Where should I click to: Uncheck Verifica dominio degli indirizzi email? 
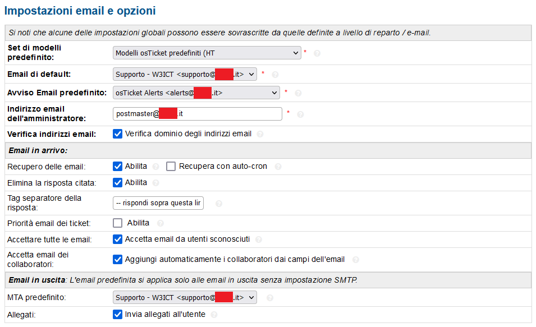(x=118, y=134)
